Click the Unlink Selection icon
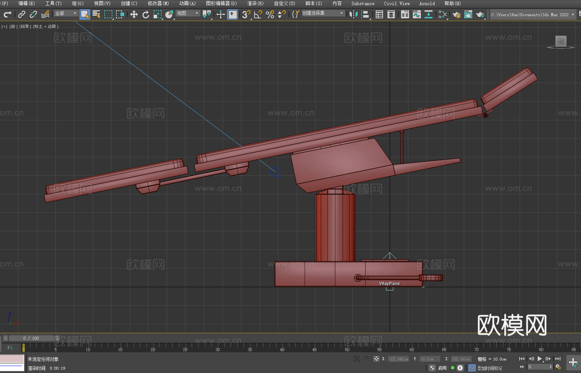This screenshot has height=373, width=581. (33, 14)
